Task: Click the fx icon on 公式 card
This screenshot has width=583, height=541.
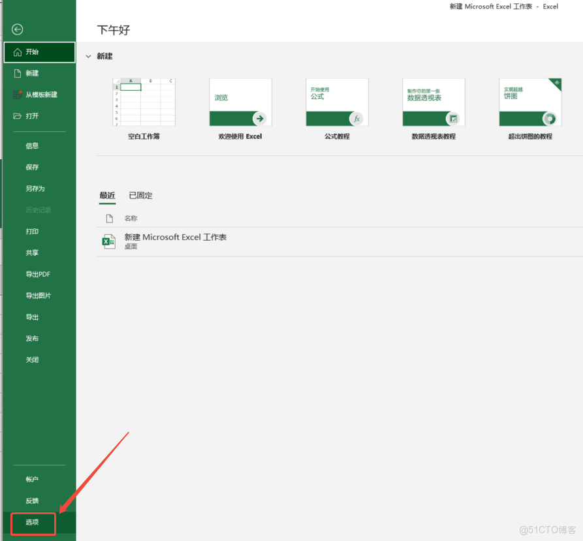Action: click(x=356, y=119)
